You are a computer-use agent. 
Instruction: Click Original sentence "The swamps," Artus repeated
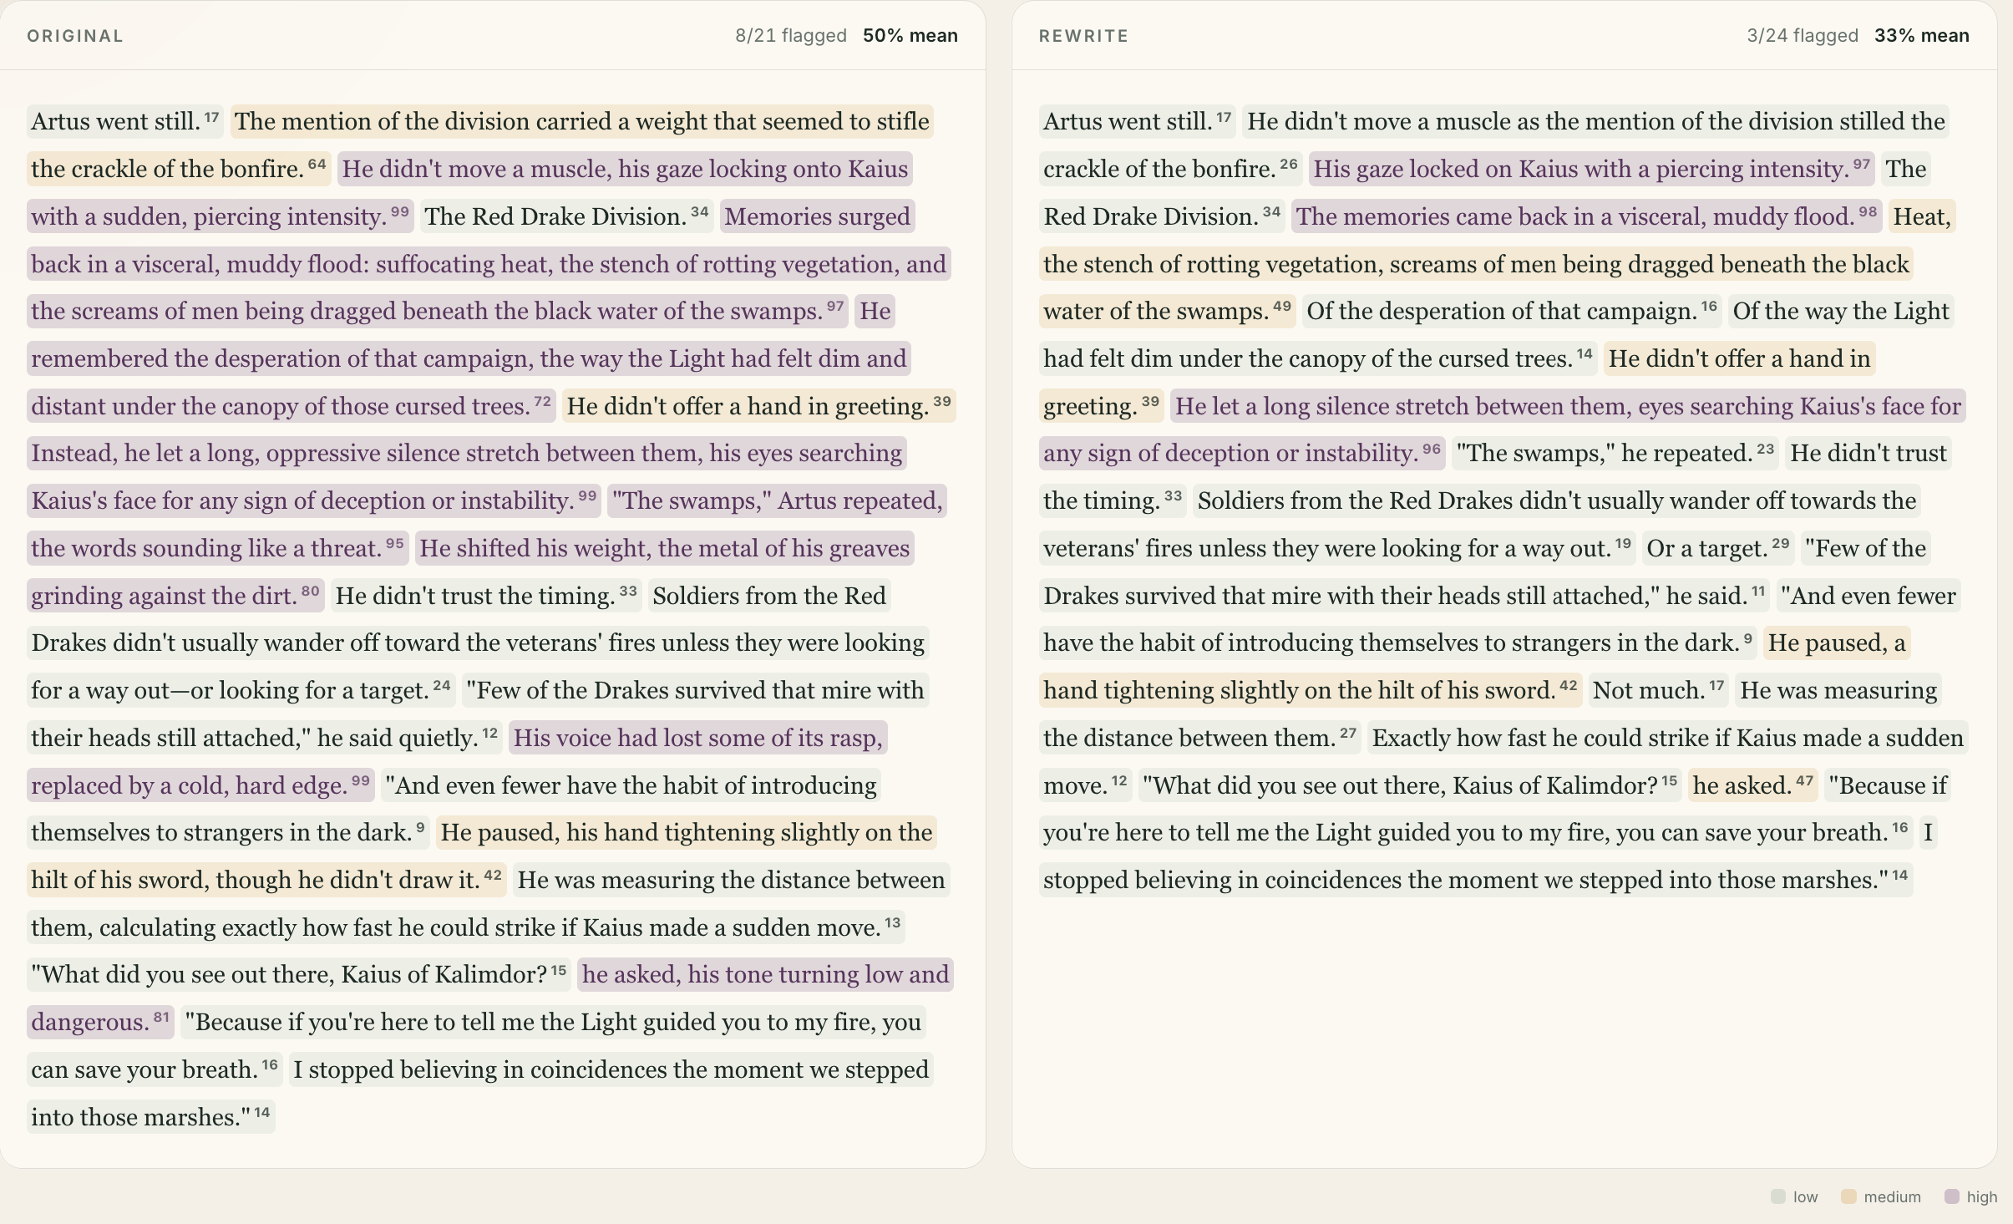click(x=777, y=501)
